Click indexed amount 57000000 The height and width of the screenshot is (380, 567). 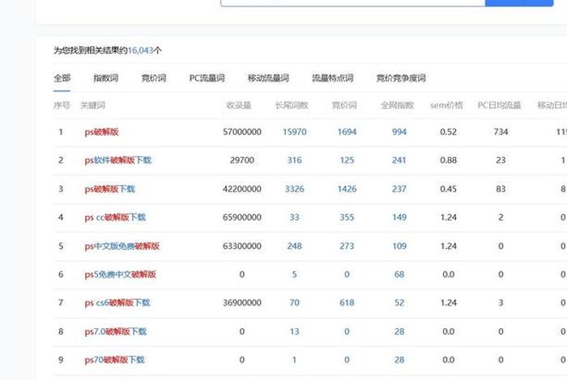pos(242,132)
